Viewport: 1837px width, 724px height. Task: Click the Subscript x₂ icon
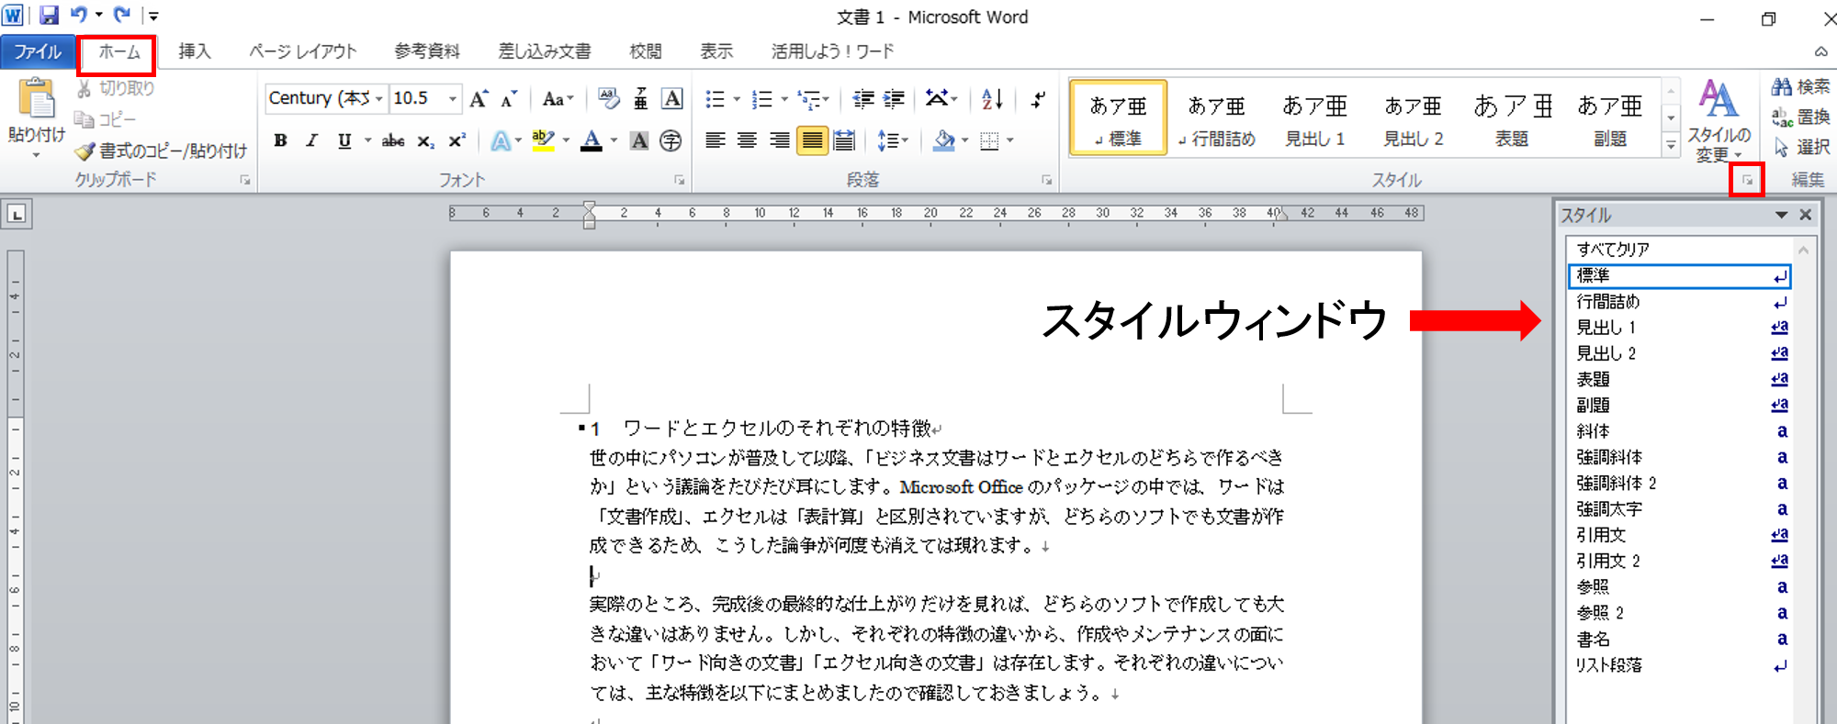425,140
